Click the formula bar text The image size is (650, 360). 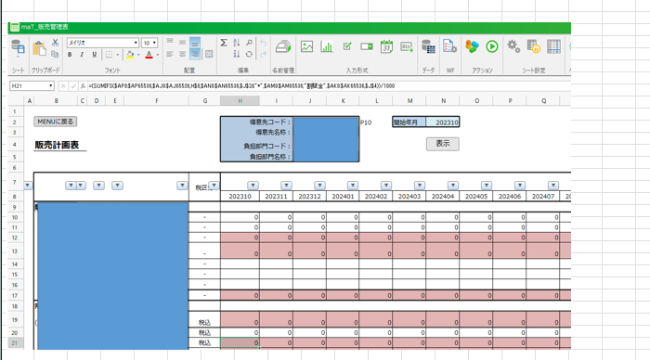pyautogui.click(x=241, y=86)
